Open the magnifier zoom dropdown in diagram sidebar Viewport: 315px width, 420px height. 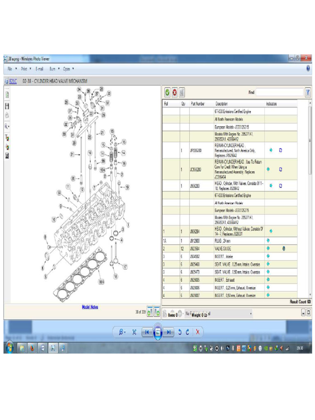pyautogui.click(x=7, y=126)
